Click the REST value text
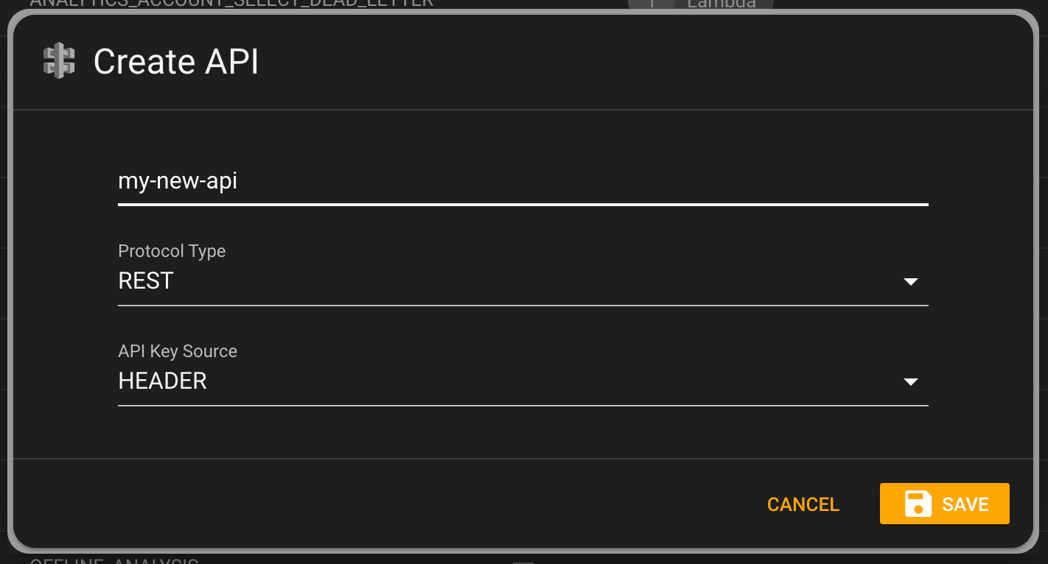 [146, 281]
